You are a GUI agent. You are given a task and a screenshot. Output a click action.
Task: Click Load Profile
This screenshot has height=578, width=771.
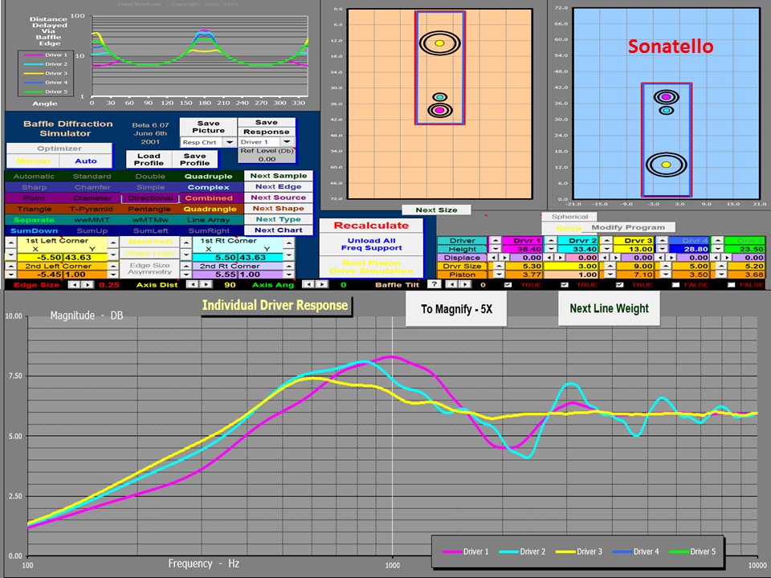coord(149,159)
